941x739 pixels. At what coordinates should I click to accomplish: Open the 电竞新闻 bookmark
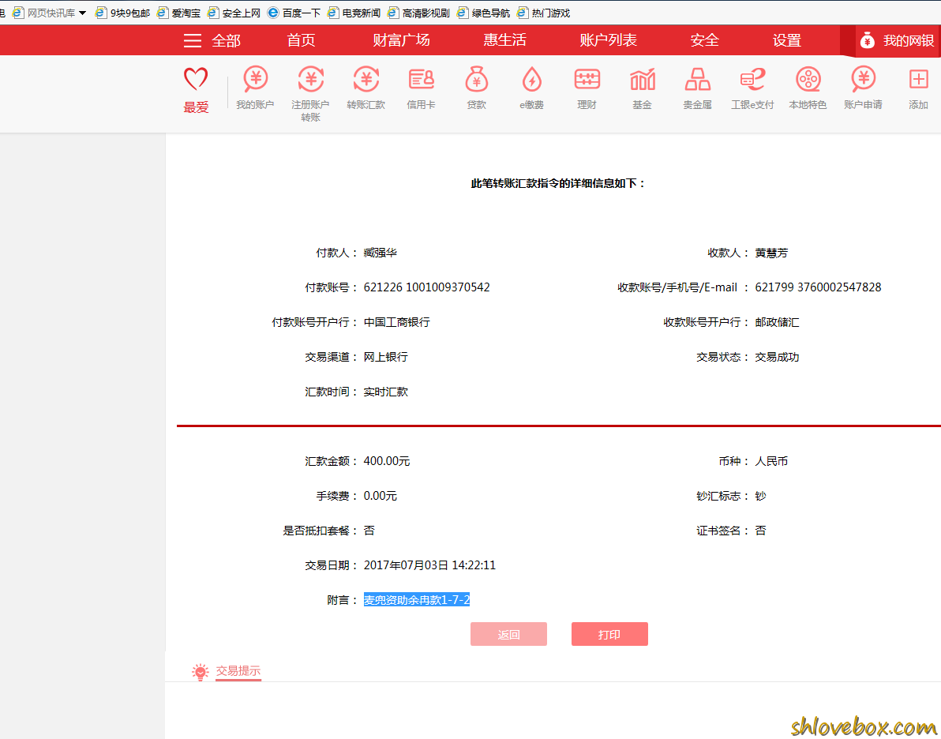coord(354,13)
